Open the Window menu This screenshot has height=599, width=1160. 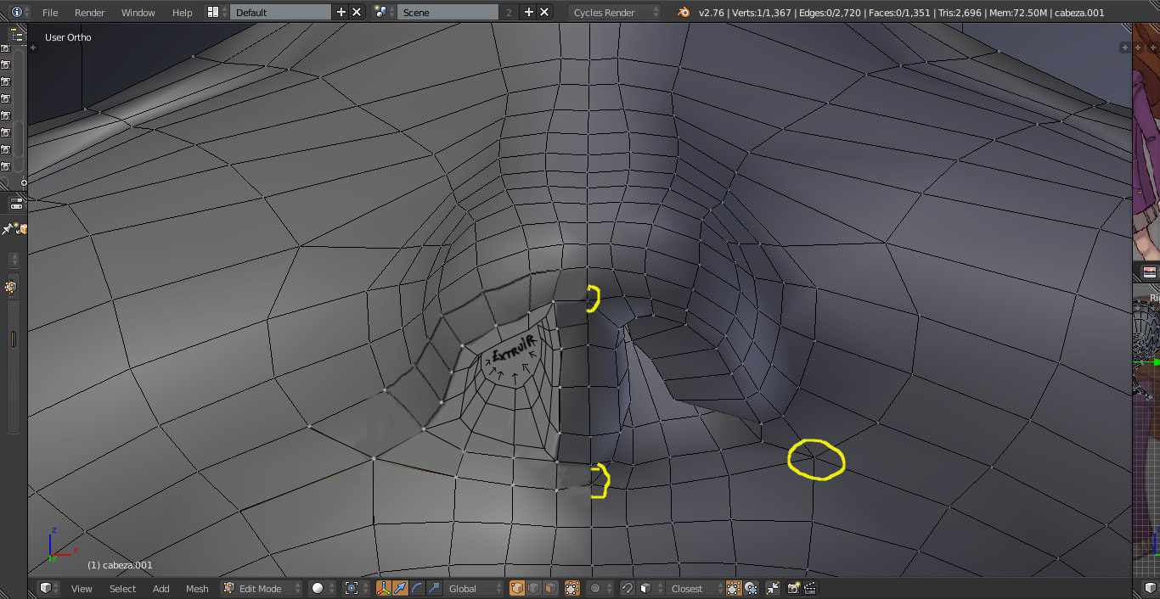(x=138, y=12)
